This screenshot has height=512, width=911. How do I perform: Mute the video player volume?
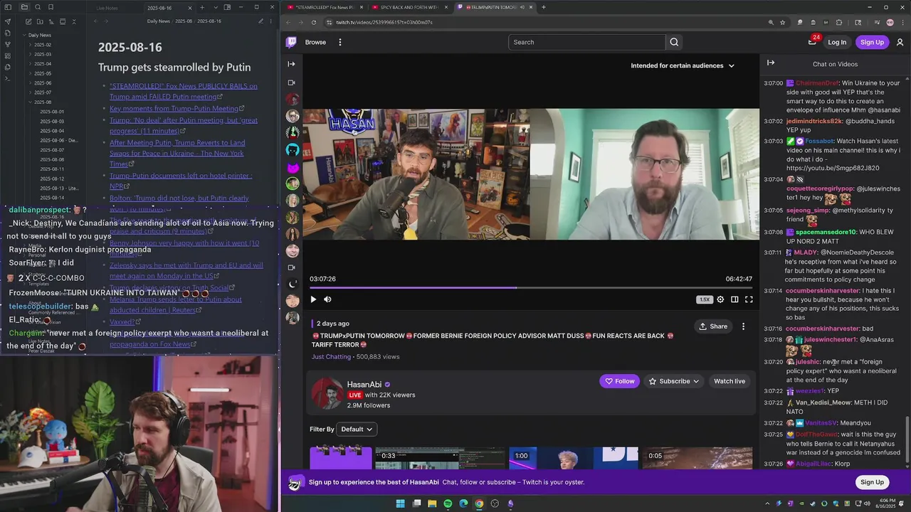pyautogui.click(x=327, y=299)
